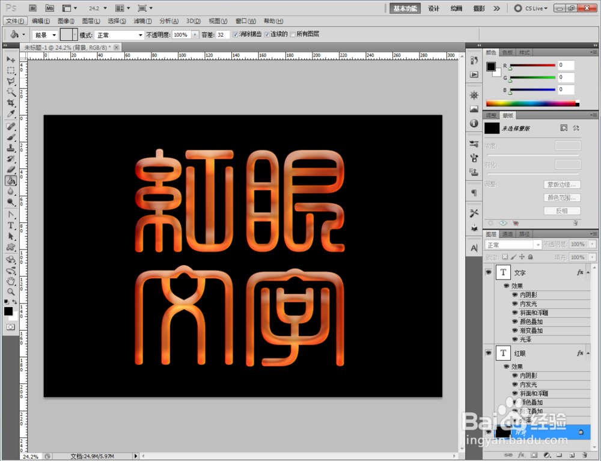Open the 滤镜(T) menu
601x461 pixels.
click(x=142, y=21)
